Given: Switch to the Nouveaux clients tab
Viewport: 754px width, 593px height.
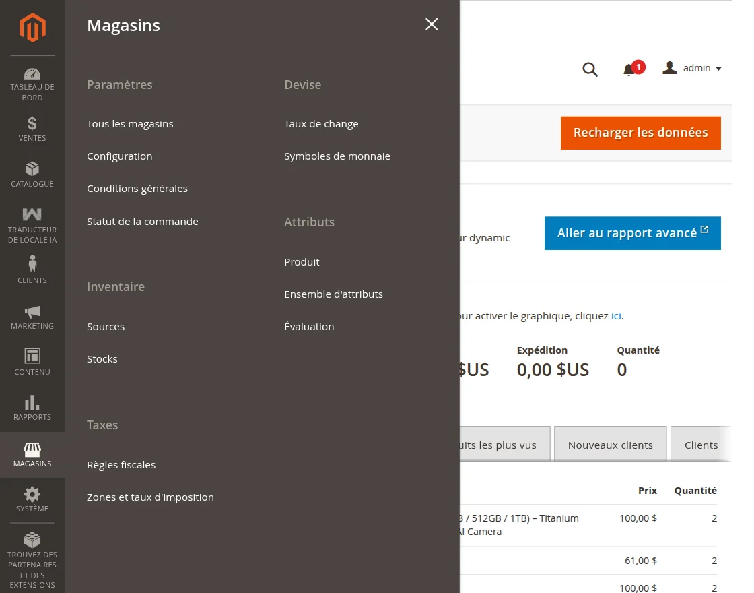Looking at the screenshot, I should (610, 445).
